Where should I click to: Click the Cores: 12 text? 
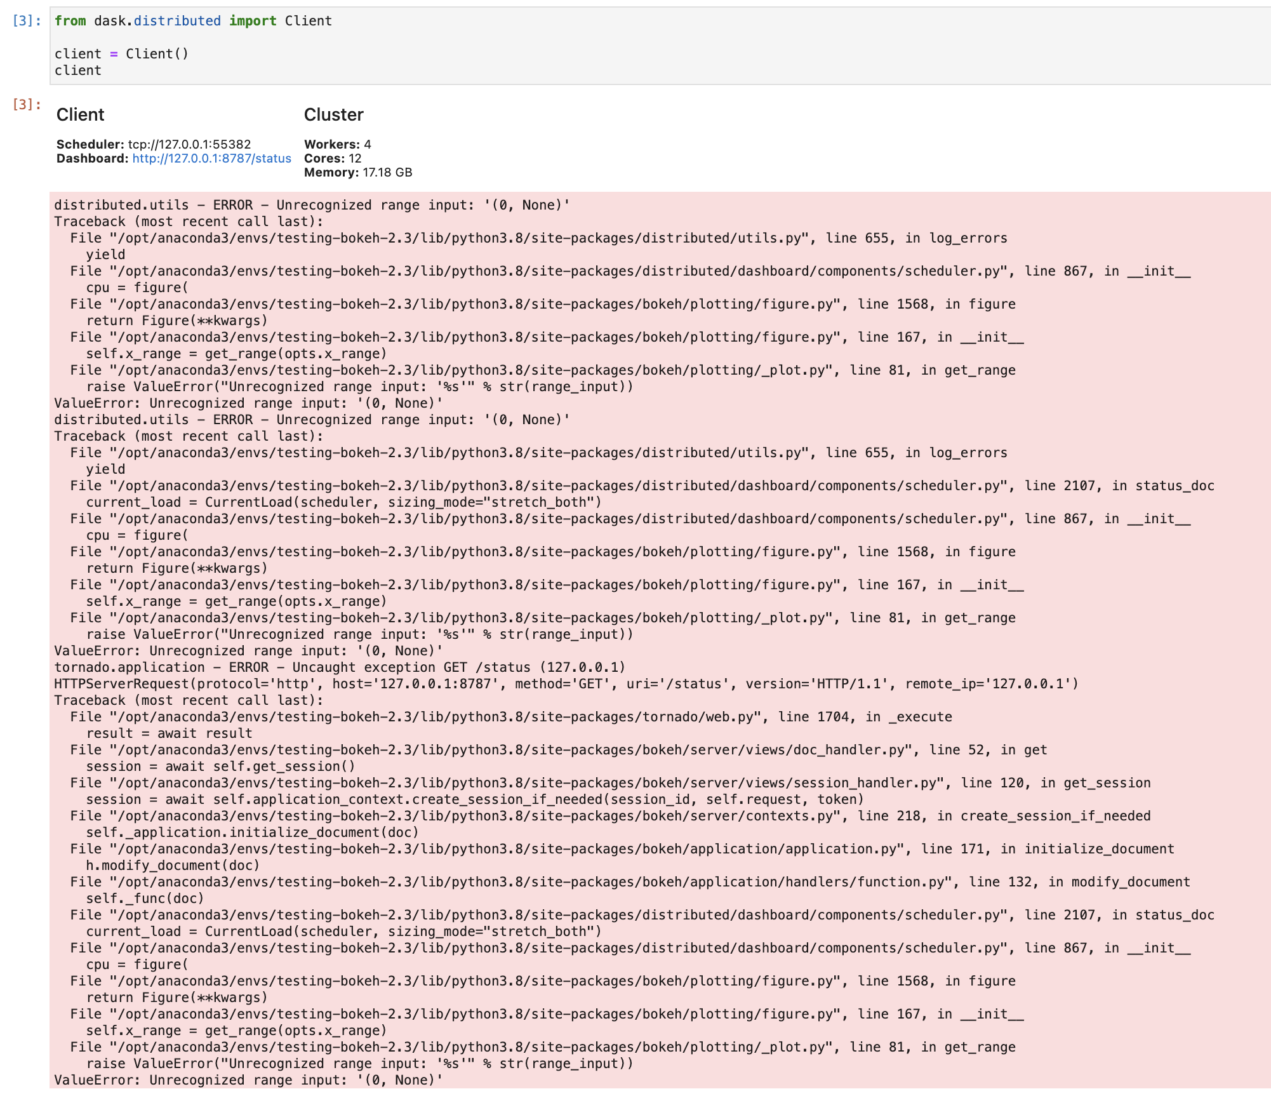tap(332, 158)
